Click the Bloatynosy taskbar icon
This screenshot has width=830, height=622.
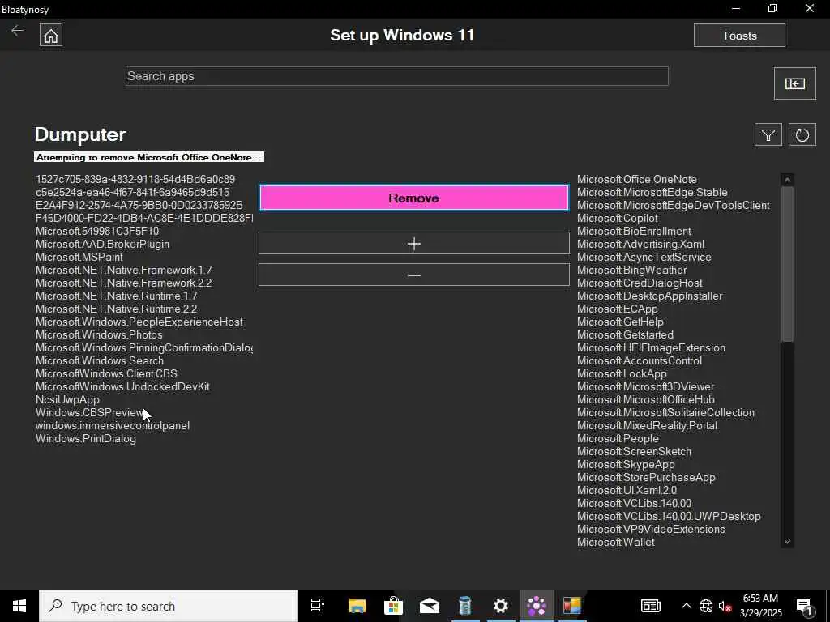coord(537,606)
